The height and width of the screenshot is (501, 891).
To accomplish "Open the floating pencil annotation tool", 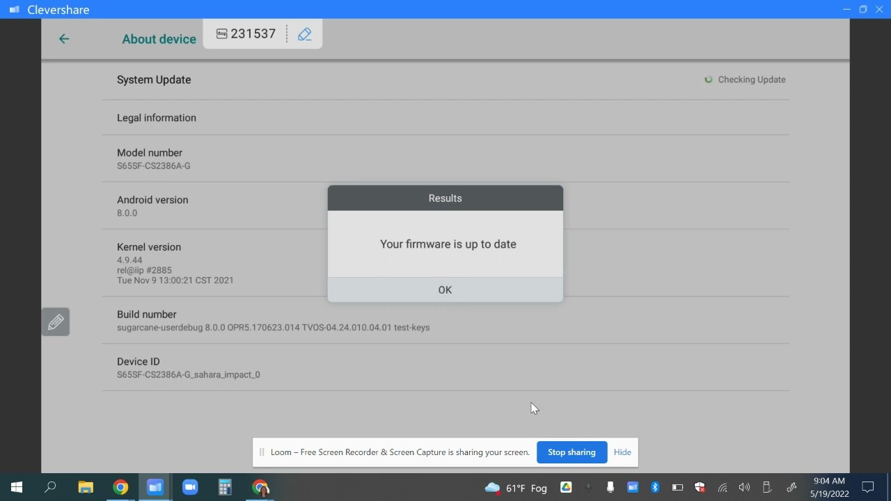I will click(56, 321).
